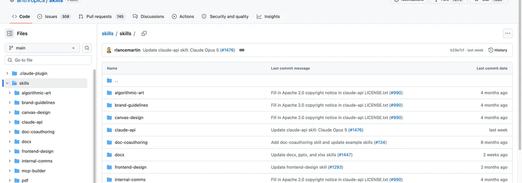Expand doc-coauthoring tree chevron
The image size is (522, 183).
(10, 132)
